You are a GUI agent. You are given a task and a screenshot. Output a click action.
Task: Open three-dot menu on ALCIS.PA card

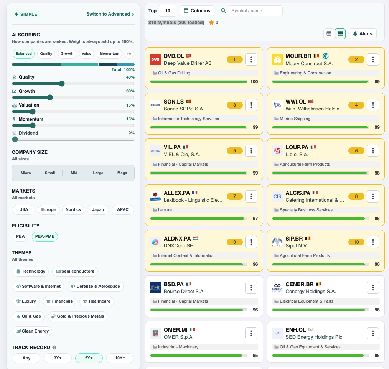pos(373,196)
